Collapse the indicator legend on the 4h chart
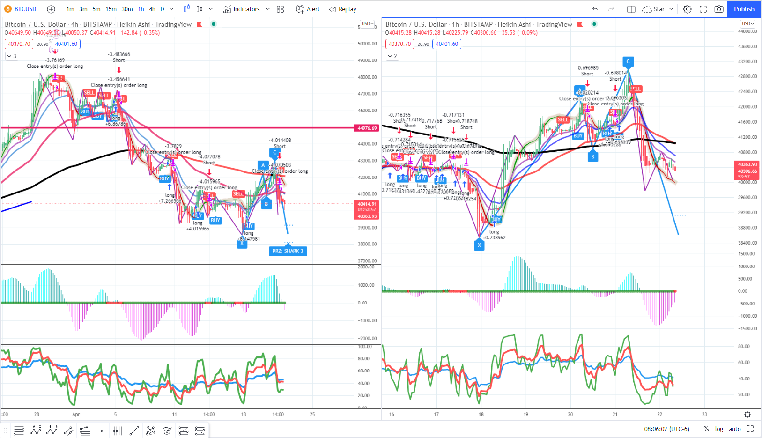The width and height of the screenshot is (762, 438). click(12, 56)
